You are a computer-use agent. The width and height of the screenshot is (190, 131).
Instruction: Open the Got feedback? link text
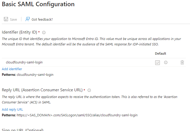[x=42, y=19]
